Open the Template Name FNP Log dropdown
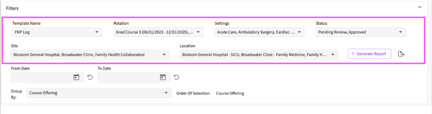This screenshot has width=432, height=114. [54, 32]
